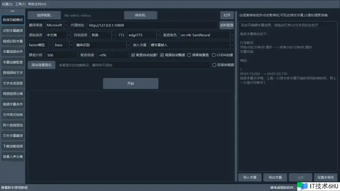This screenshot has width=340, height=191.
Task: Toggle 配音自动加速 checkbox
Action: (x=133, y=55)
